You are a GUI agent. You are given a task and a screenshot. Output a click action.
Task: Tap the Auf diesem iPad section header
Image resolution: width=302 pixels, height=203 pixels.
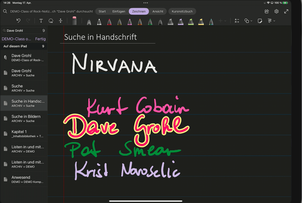24,46
